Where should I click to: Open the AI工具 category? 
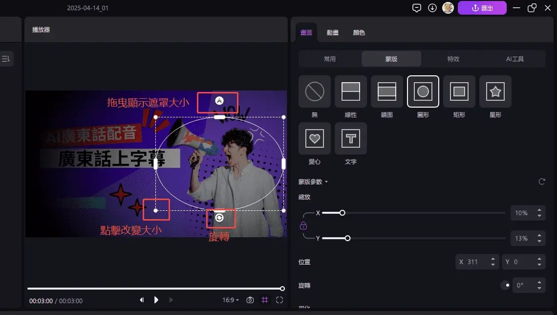pos(514,58)
